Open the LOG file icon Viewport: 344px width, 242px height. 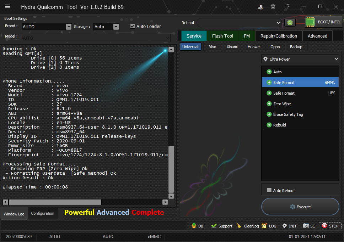(x=264, y=226)
